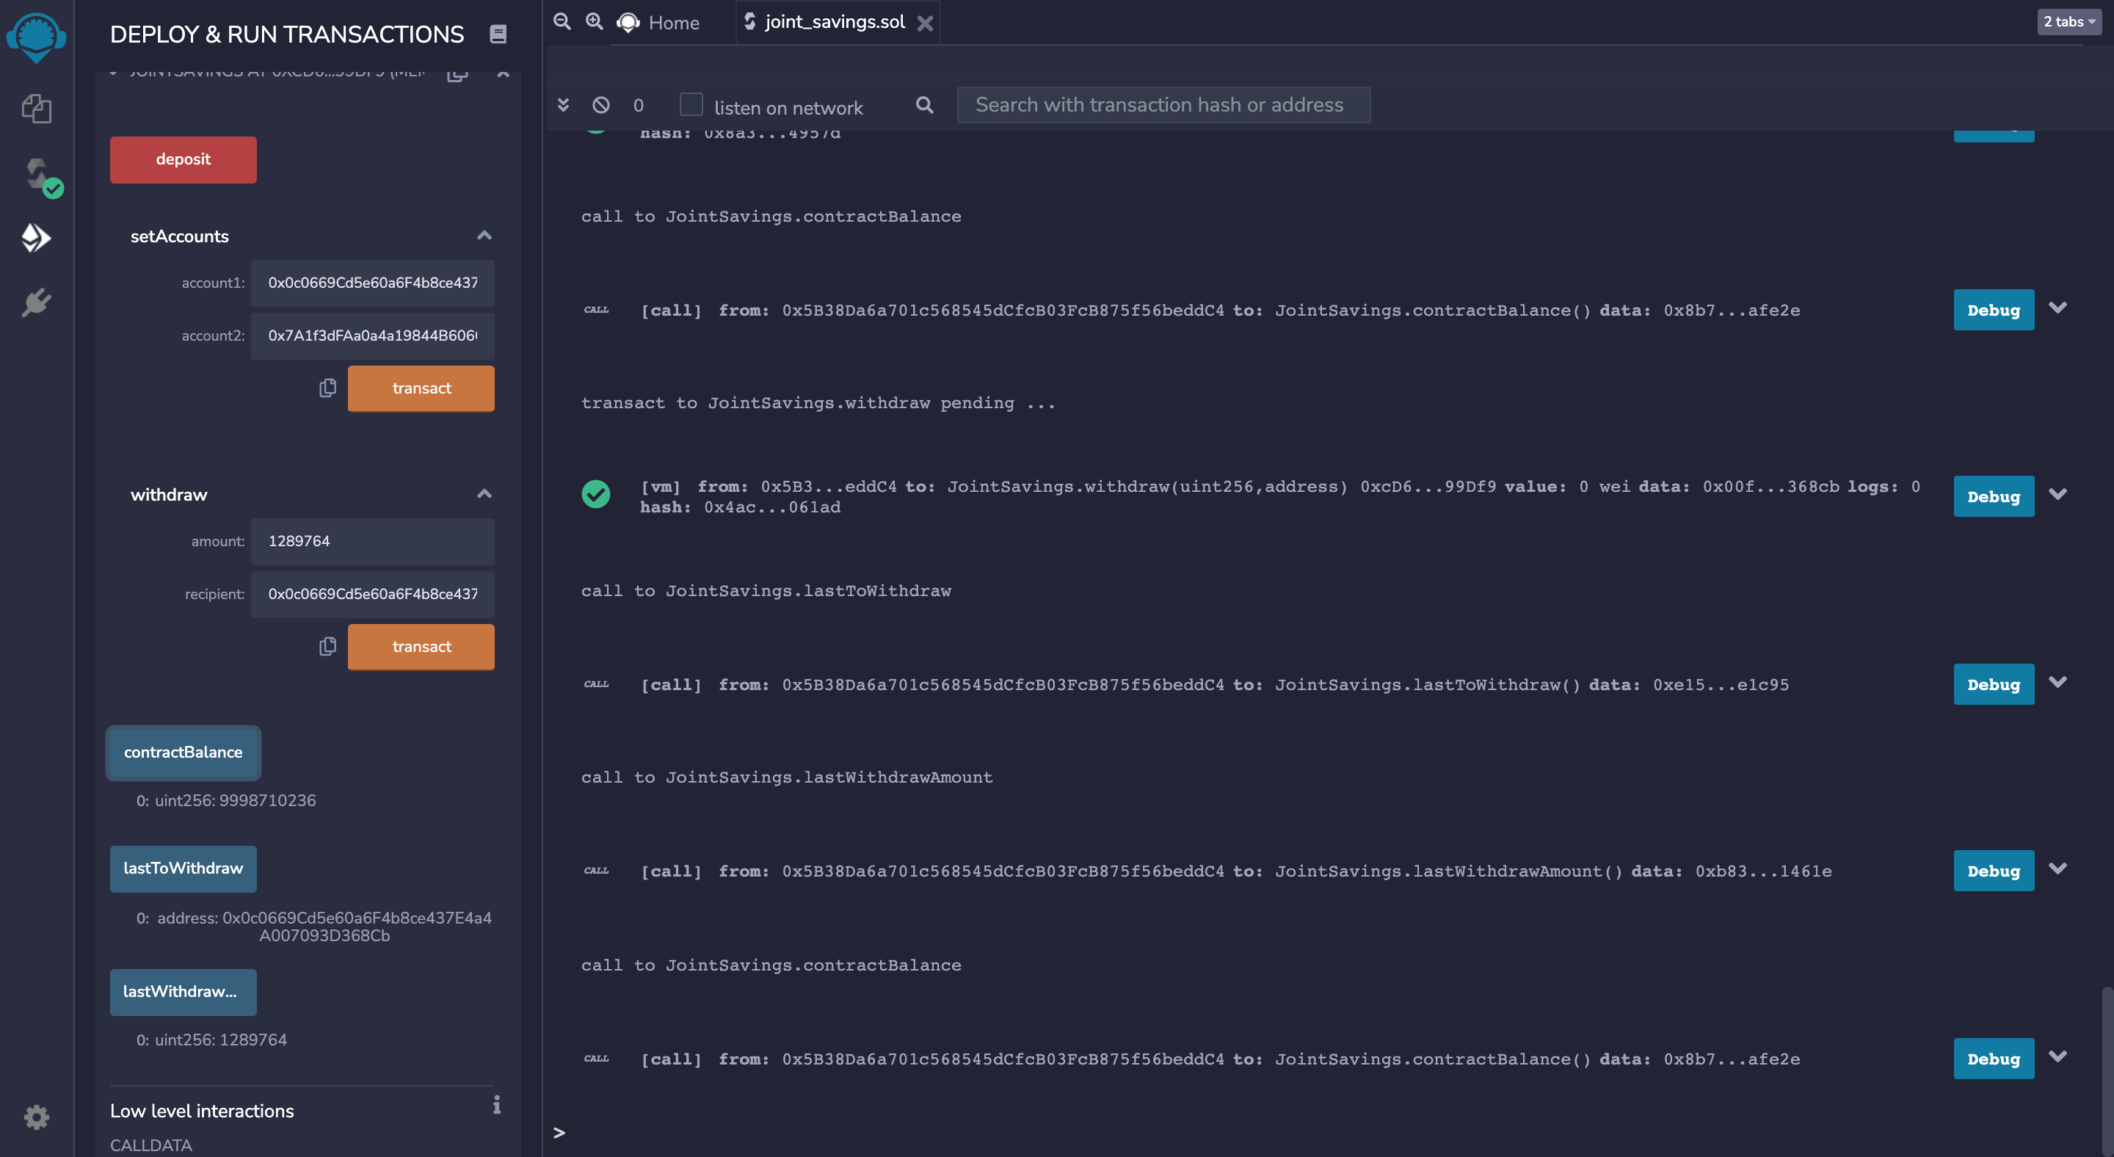Click the terminal search magnifier icon
This screenshot has height=1157, width=2114.
tap(925, 105)
